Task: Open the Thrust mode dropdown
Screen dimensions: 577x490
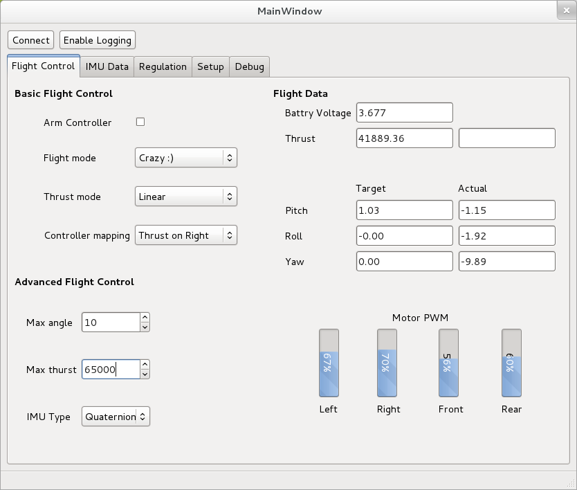Action: point(186,197)
